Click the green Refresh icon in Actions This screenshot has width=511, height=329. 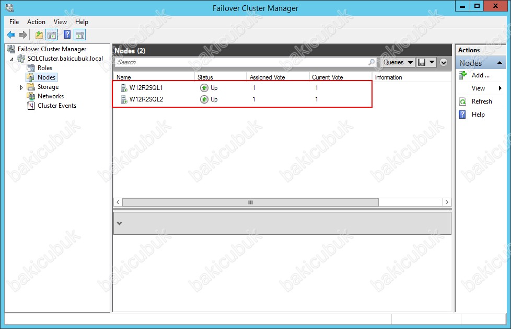point(462,101)
